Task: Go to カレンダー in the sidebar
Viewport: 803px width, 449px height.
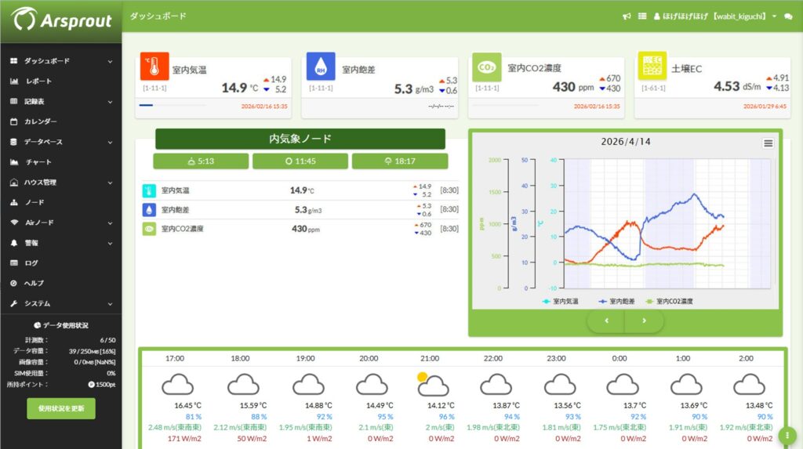Action: [40, 121]
